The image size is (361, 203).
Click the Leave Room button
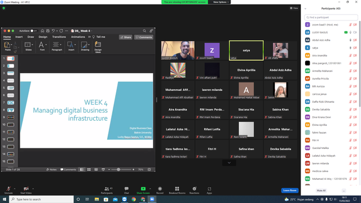(289, 191)
